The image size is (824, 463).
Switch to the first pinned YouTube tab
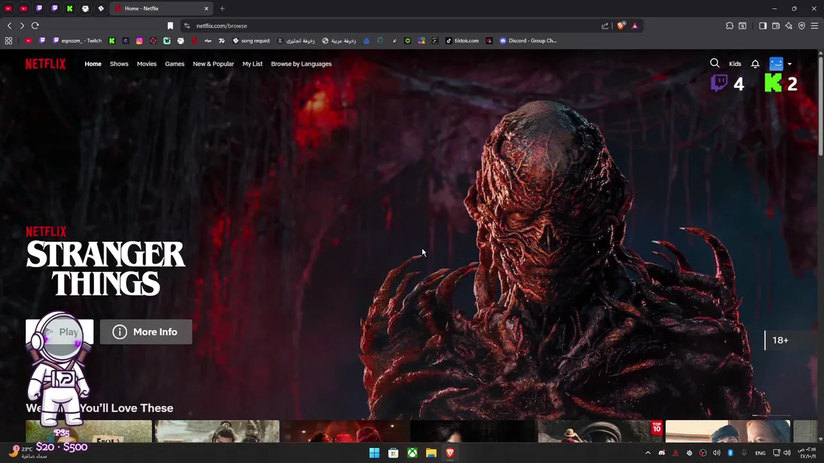[8, 8]
